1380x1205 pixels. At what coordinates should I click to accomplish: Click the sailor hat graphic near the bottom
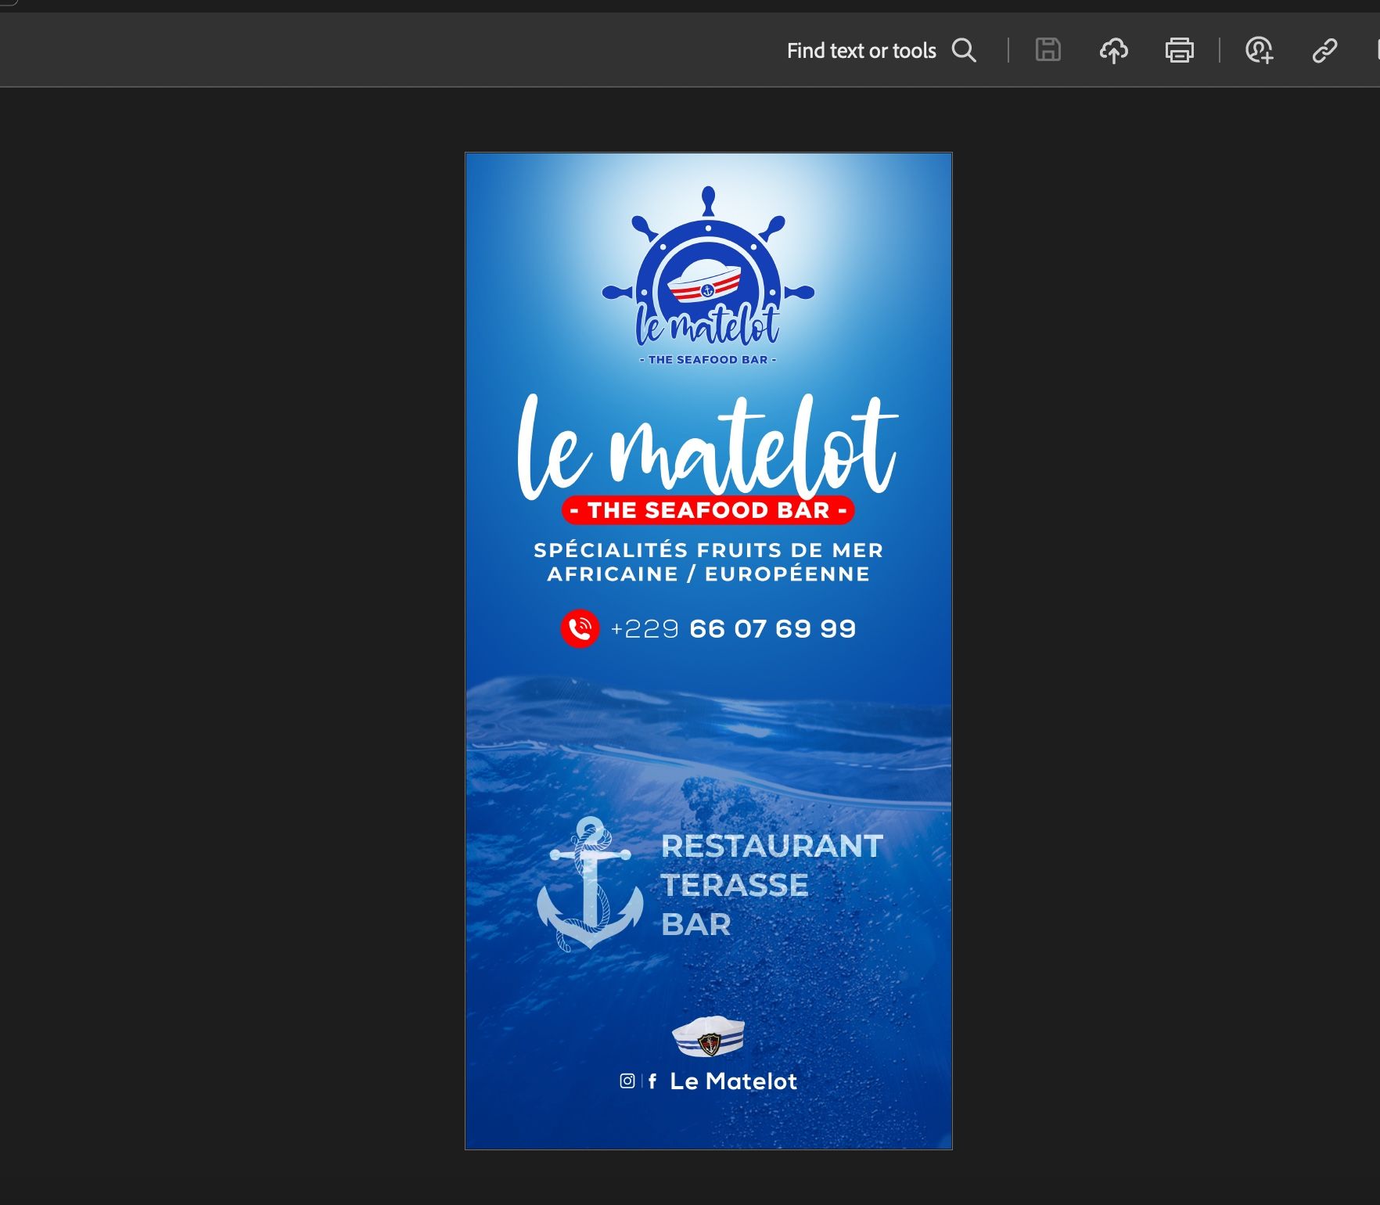[x=708, y=1036]
